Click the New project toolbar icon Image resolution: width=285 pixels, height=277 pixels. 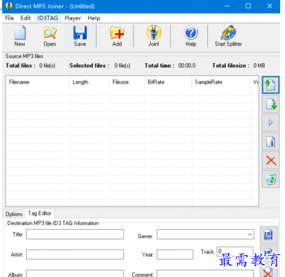pos(20,36)
